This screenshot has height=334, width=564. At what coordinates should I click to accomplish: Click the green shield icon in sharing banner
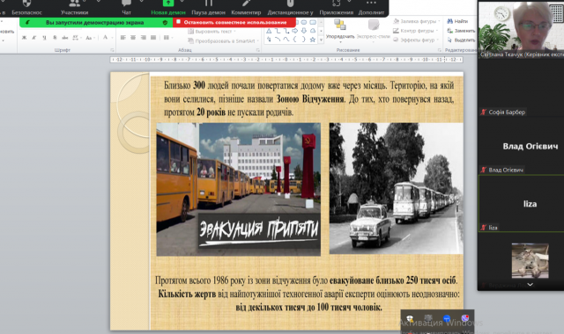click(165, 22)
